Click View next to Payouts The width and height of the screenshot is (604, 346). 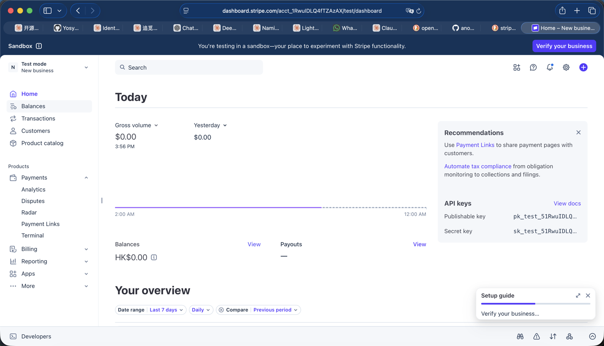point(420,244)
